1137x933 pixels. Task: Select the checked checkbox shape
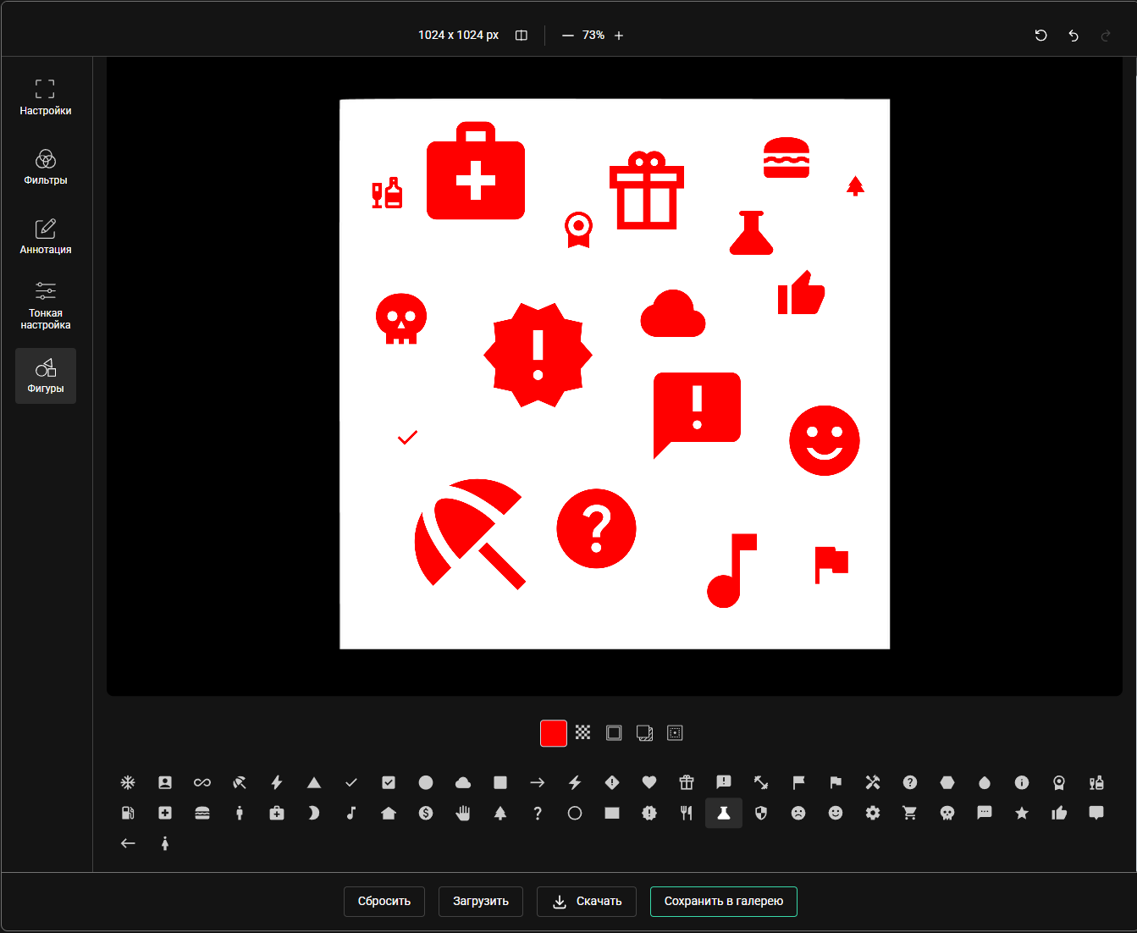tap(389, 782)
